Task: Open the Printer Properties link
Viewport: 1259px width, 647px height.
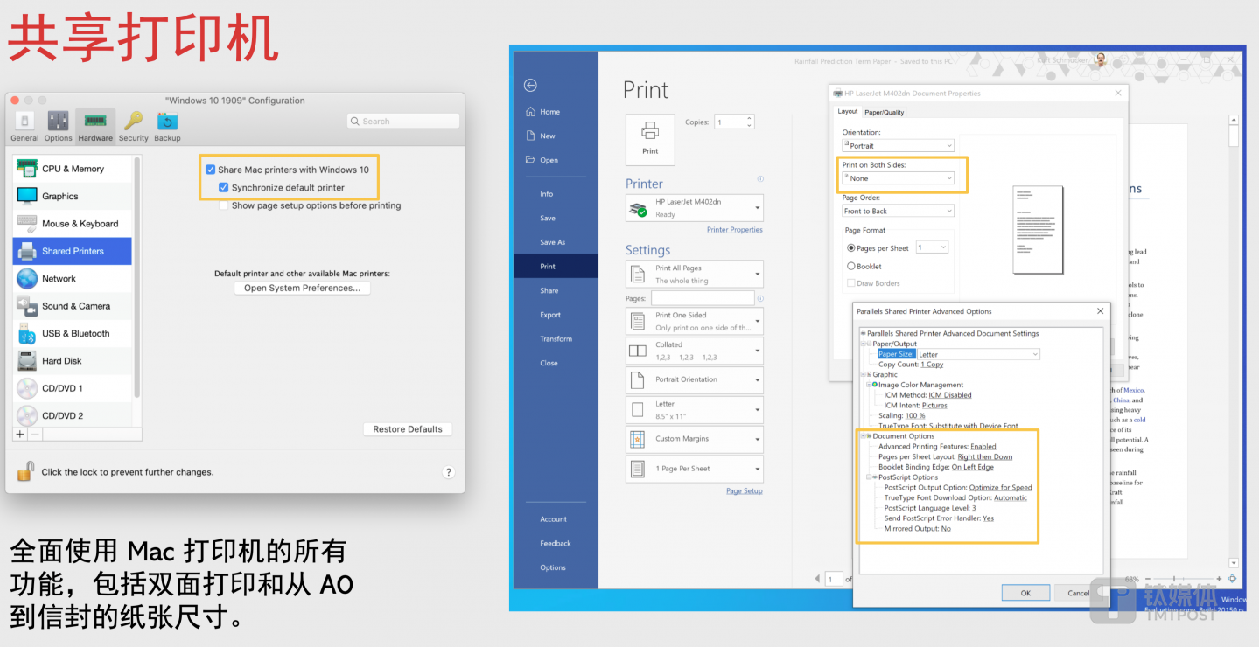Action: pyautogui.click(x=734, y=230)
